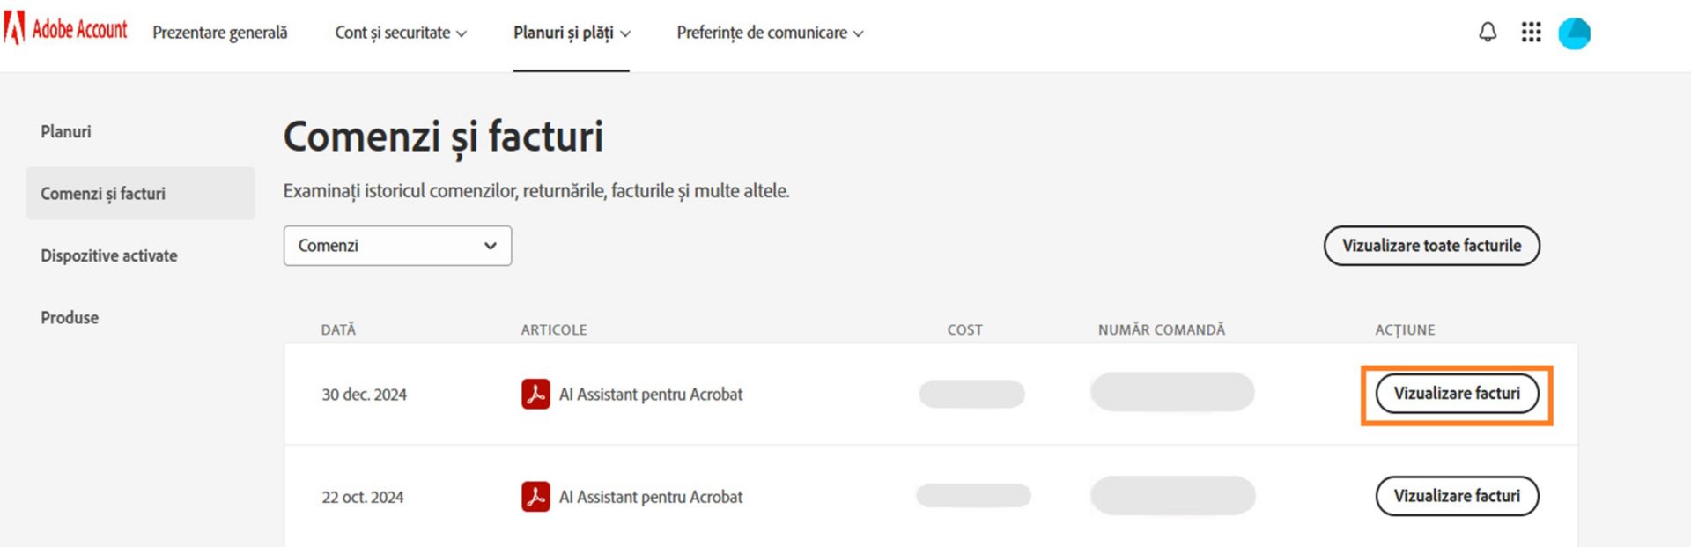The image size is (1691, 547).
Task: Open the Planuri și plăți menu
Action: (x=572, y=33)
